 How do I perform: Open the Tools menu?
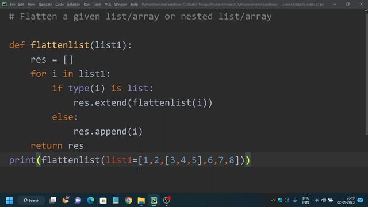click(x=97, y=5)
